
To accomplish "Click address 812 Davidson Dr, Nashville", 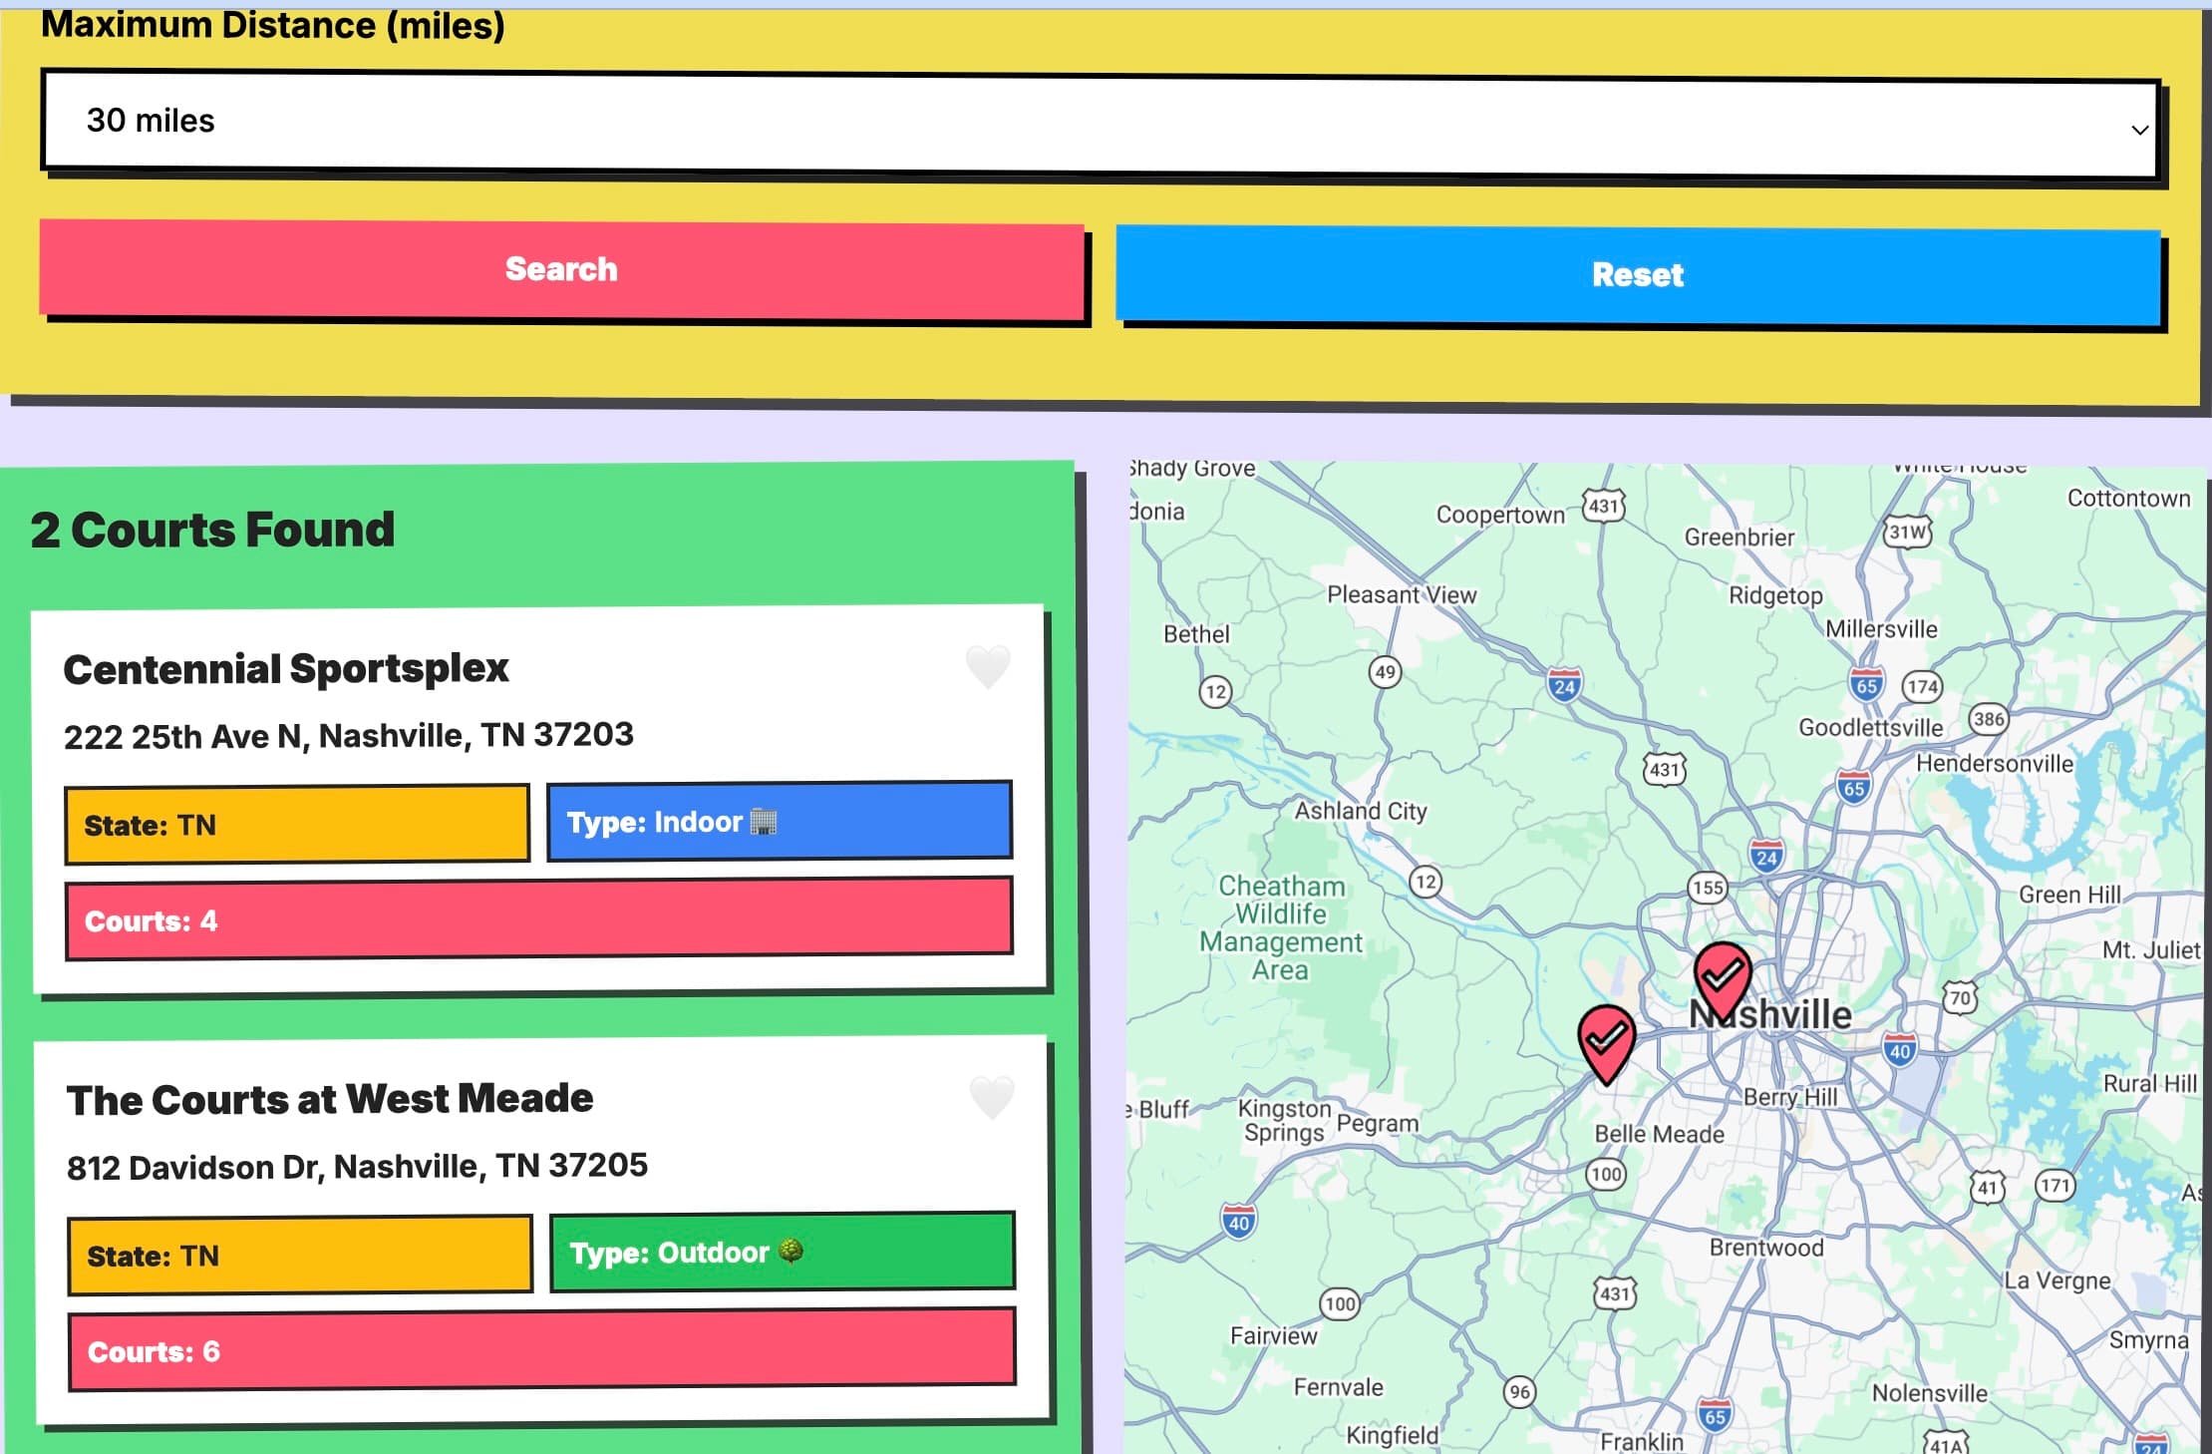I will [x=357, y=1166].
